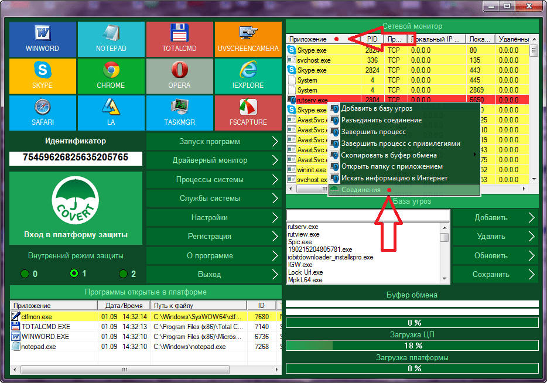Click Загрузка платформы 0% bar
547x383 pixels.
(412, 368)
